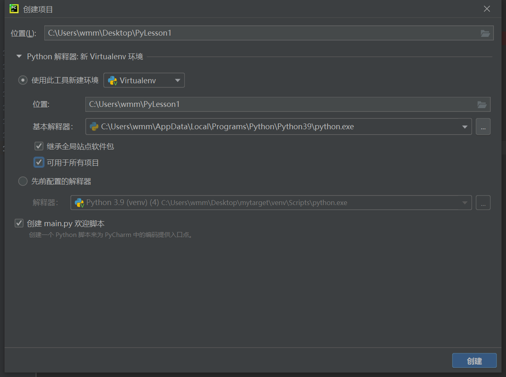Click ellipsis button next to base interpreter

tap(483, 127)
